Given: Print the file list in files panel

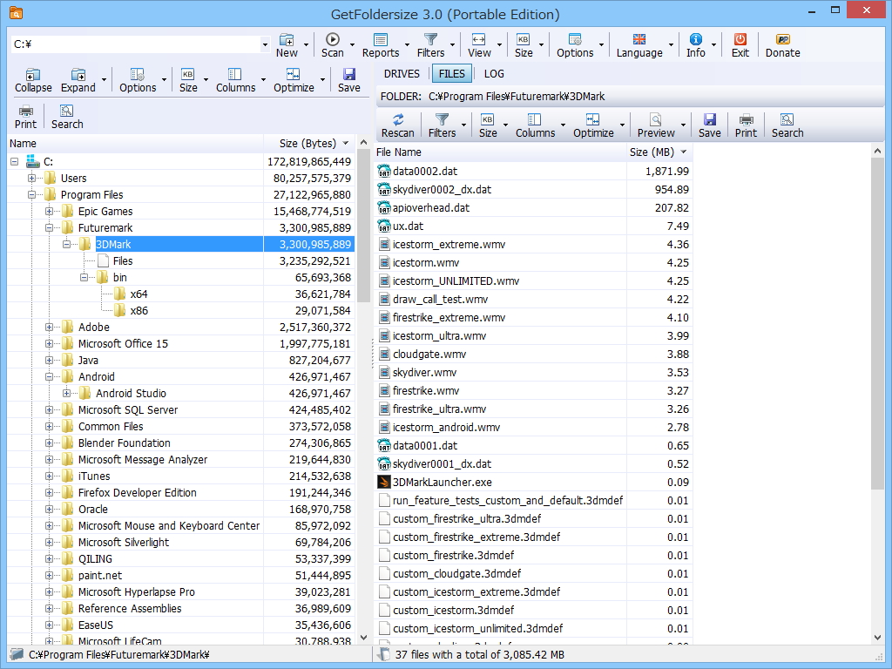Looking at the screenshot, I should [x=746, y=125].
